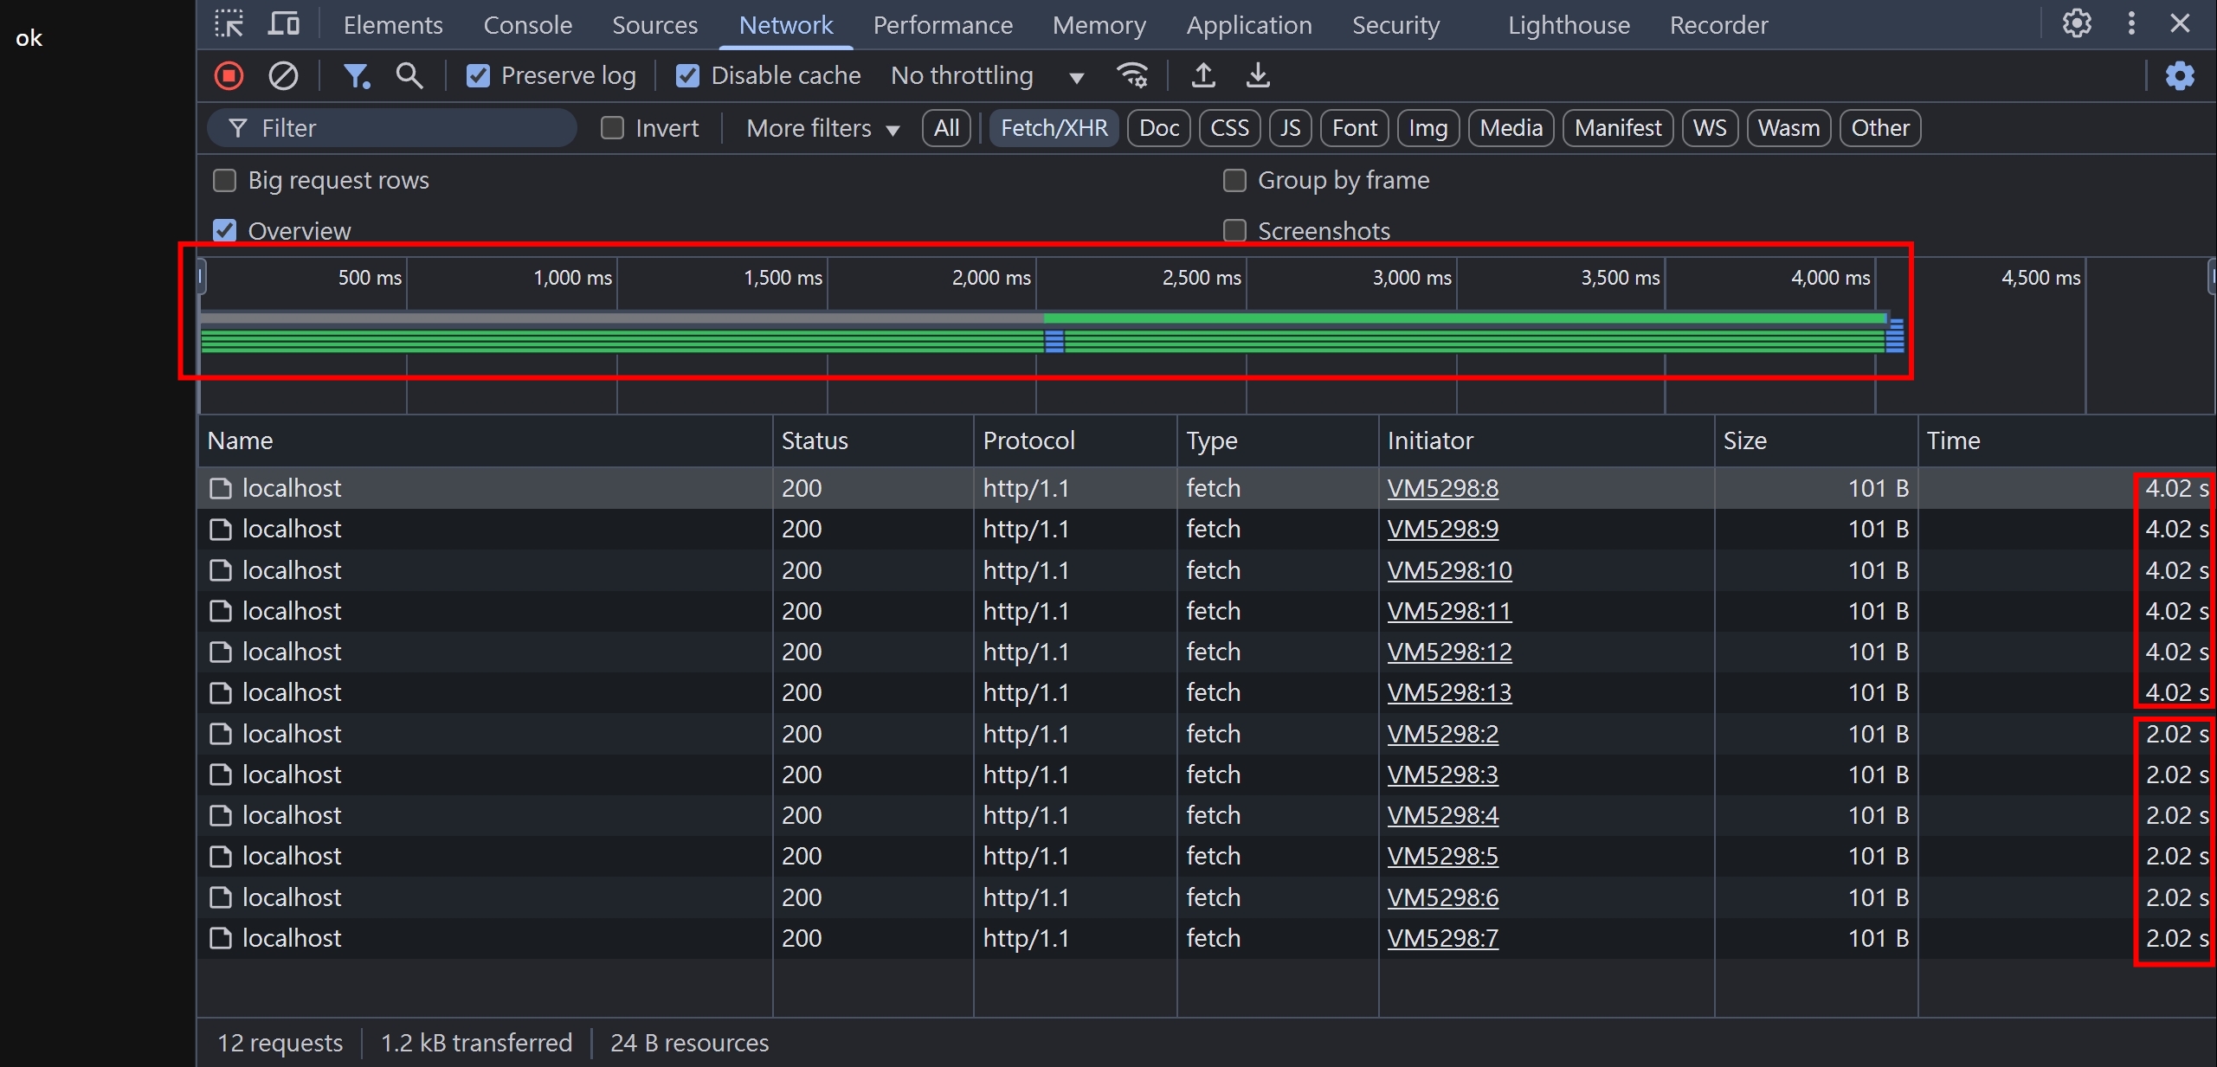Clear the network log

click(x=283, y=76)
